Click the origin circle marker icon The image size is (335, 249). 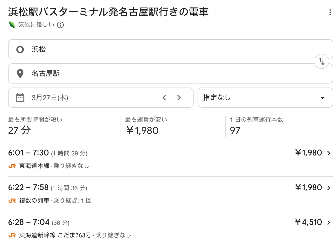pos(20,49)
